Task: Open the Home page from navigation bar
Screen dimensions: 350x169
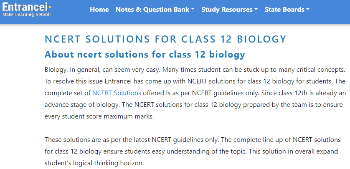Action: point(99,9)
